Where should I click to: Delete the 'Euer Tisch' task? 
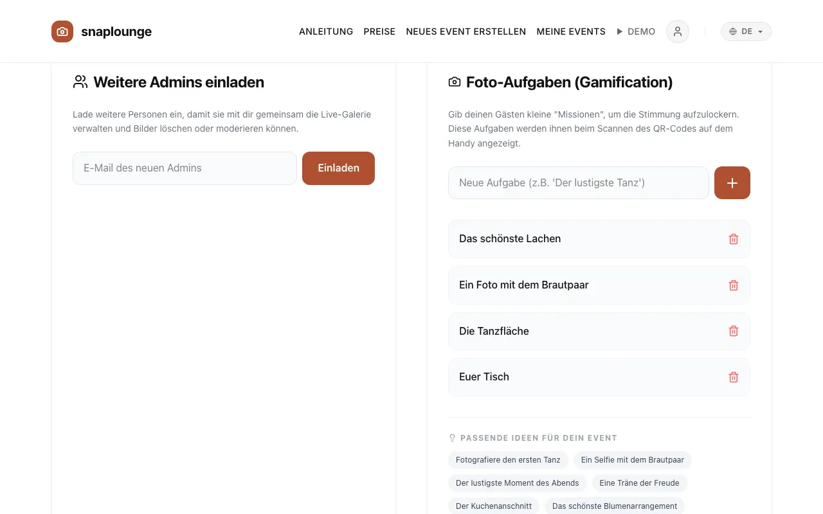click(x=734, y=377)
